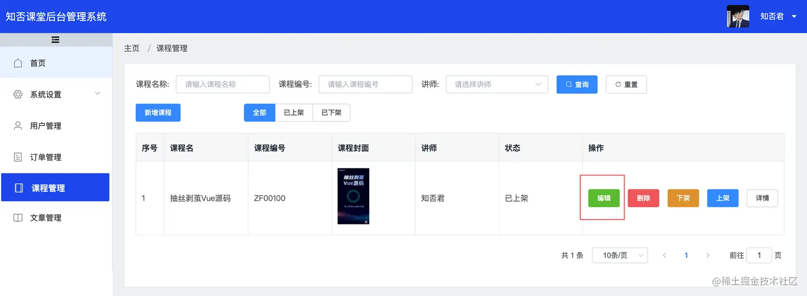Collapse the sidebar with the hamburger icon
Viewport: 807px width, 296px height.
tap(55, 39)
